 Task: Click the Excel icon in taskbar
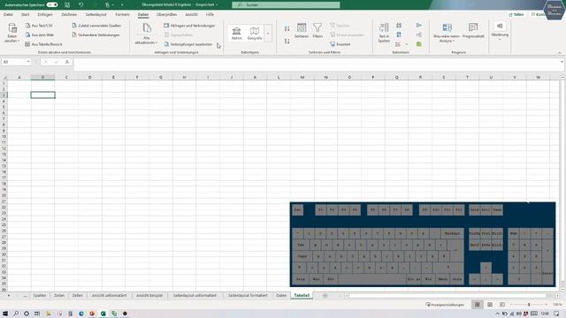click(x=103, y=314)
